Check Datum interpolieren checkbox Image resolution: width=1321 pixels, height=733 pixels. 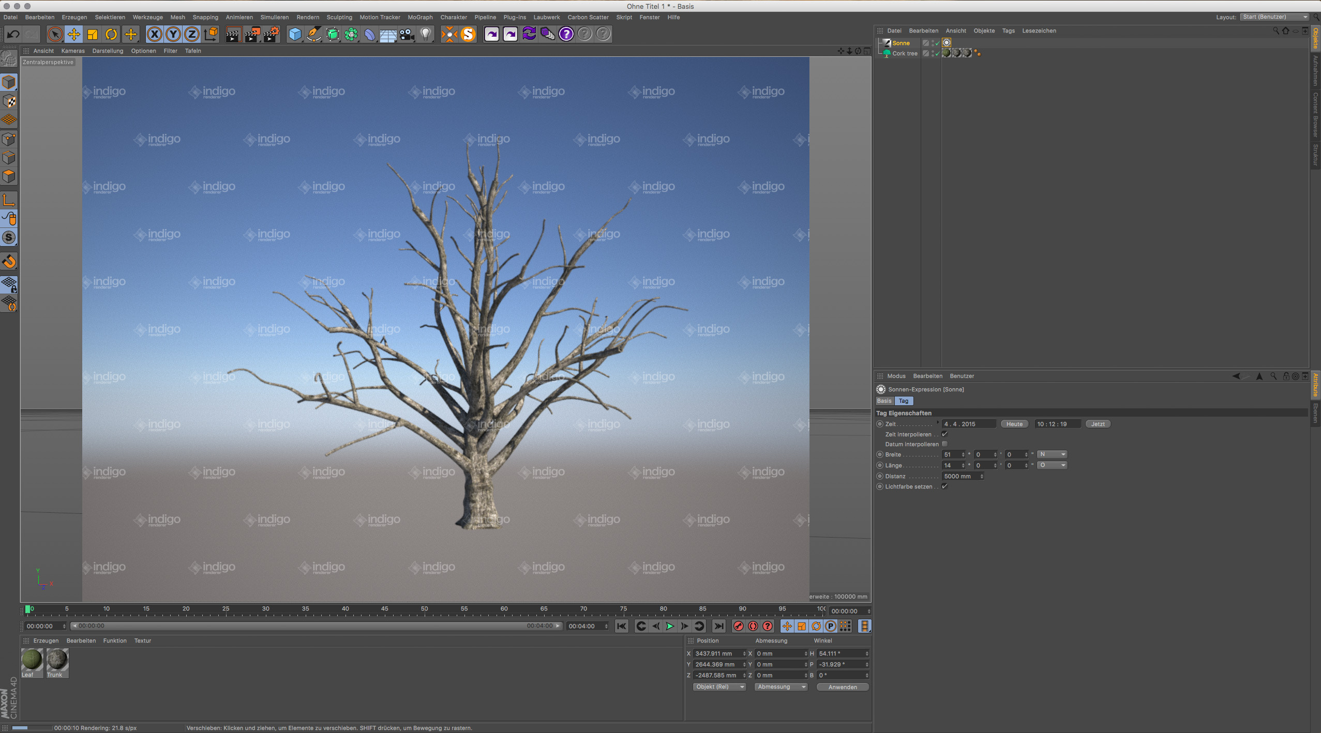(x=944, y=444)
